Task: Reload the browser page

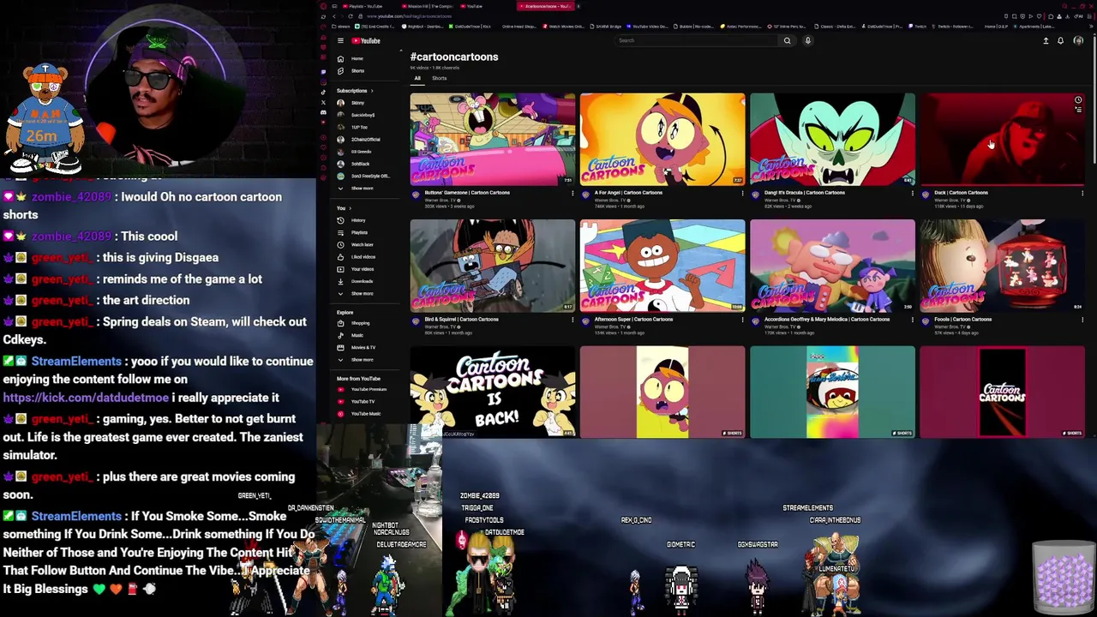Action: click(351, 16)
